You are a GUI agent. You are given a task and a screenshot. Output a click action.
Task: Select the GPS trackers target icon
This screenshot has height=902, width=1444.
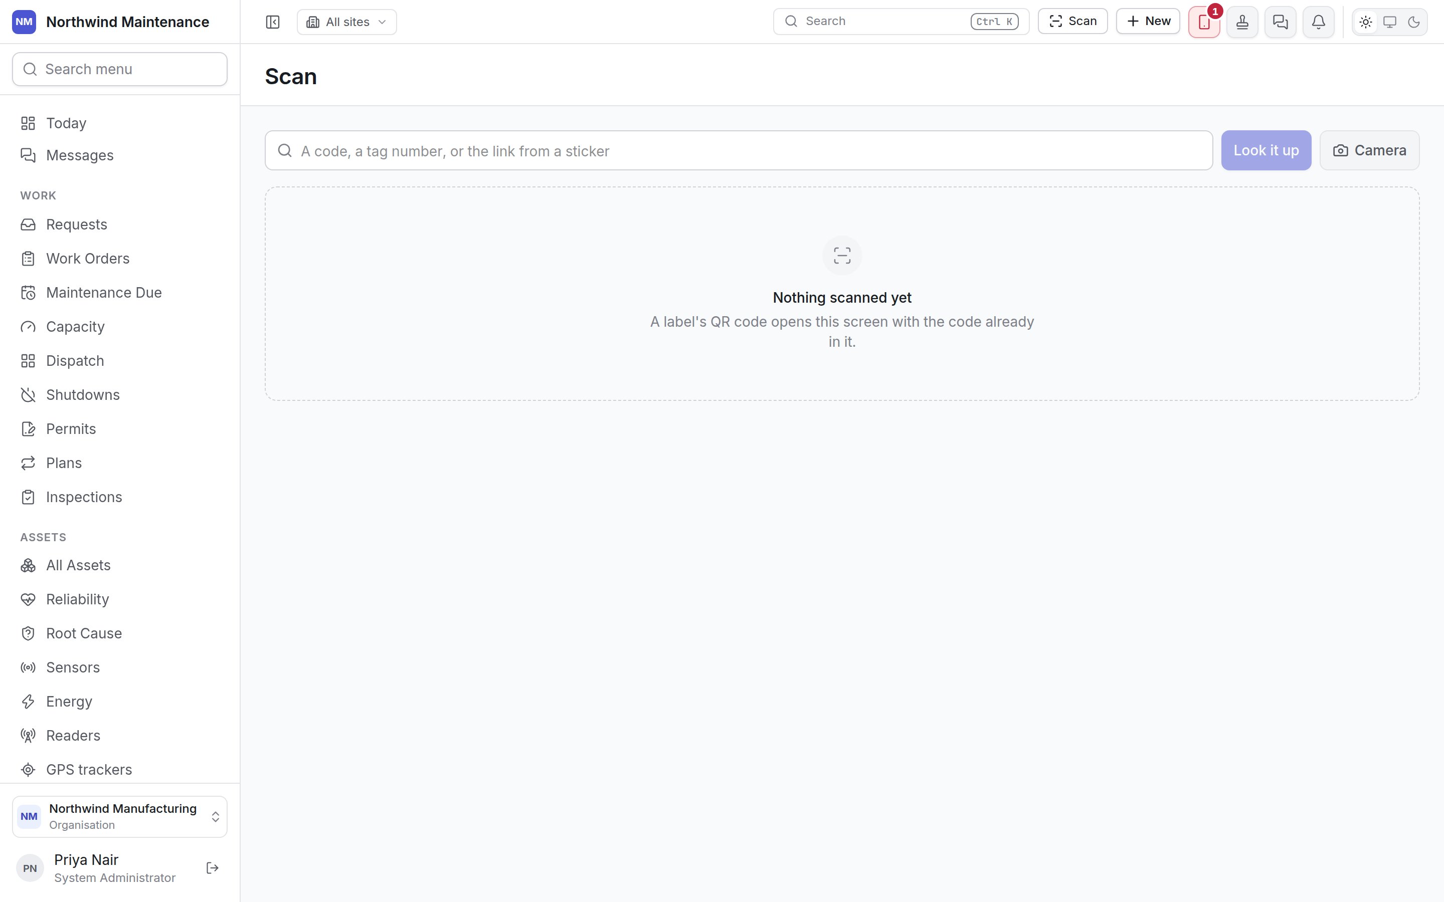pyautogui.click(x=28, y=770)
